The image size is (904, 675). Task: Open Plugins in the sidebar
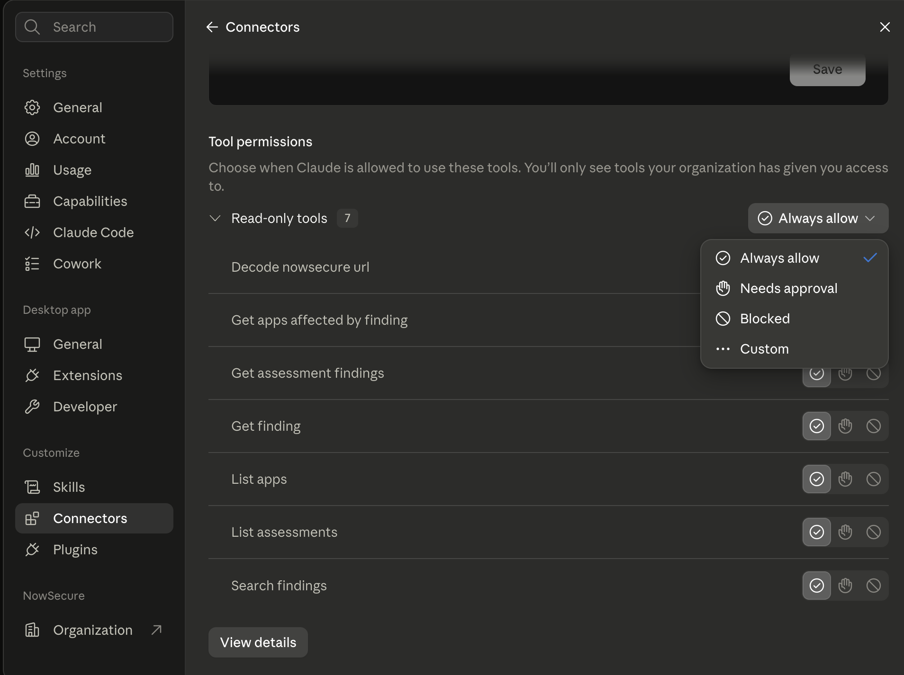click(x=94, y=550)
